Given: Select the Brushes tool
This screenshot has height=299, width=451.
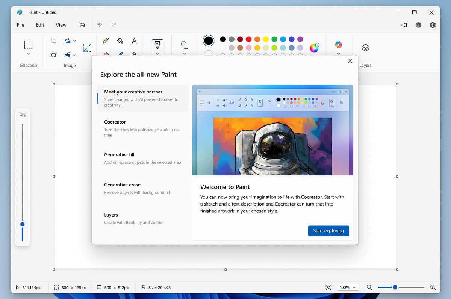Looking at the screenshot, I should pyautogui.click(x=157, y=45).
